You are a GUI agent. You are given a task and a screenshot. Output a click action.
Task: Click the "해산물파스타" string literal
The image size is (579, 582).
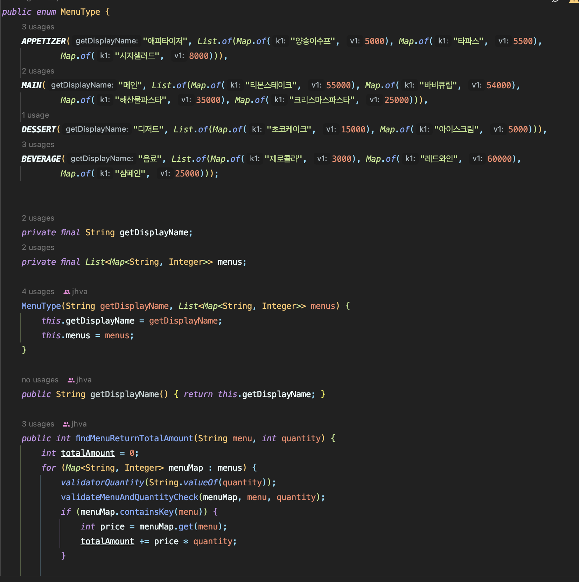point(141,100)
